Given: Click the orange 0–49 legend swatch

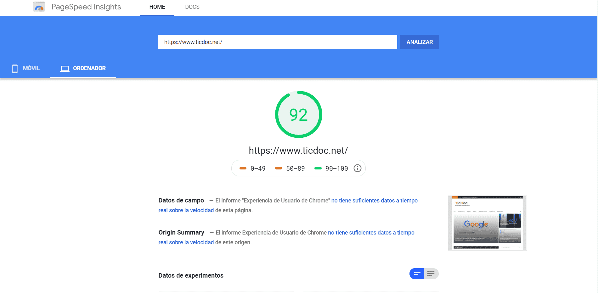Looking at the screenshot, I should 243,168.
